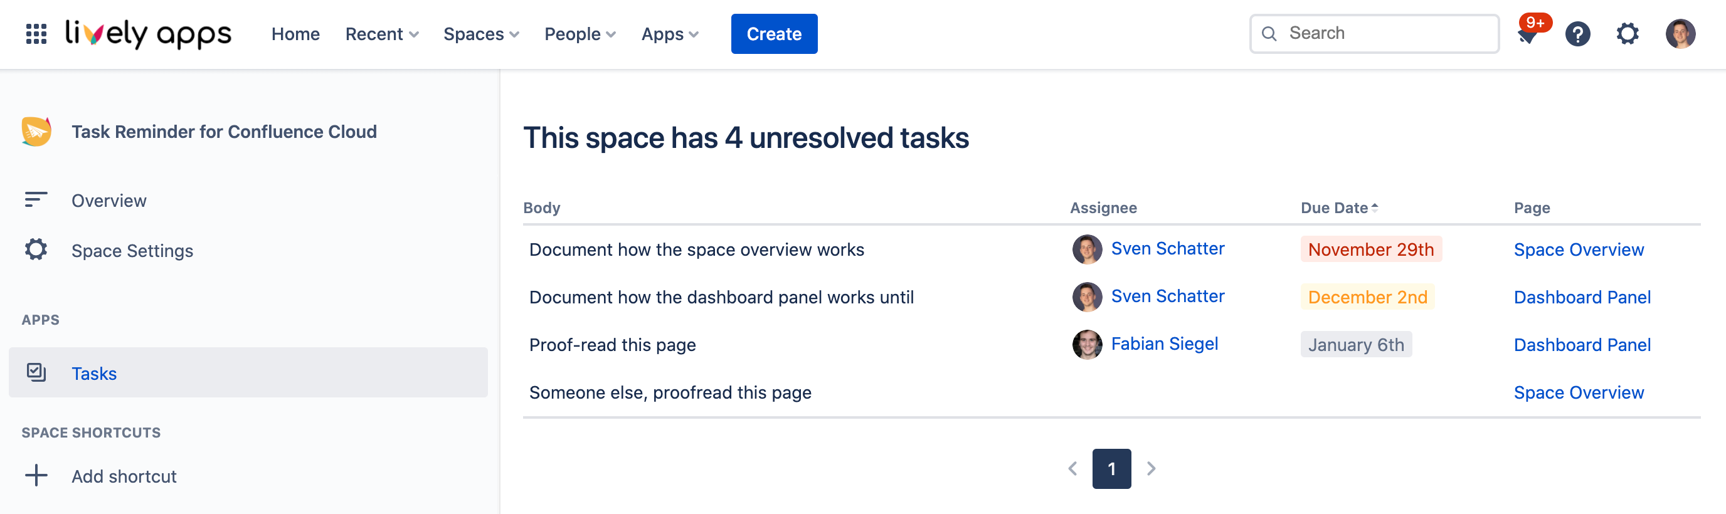1726x514 pixels.
Task: Go to next page arrow
Action: [1151, 468]
